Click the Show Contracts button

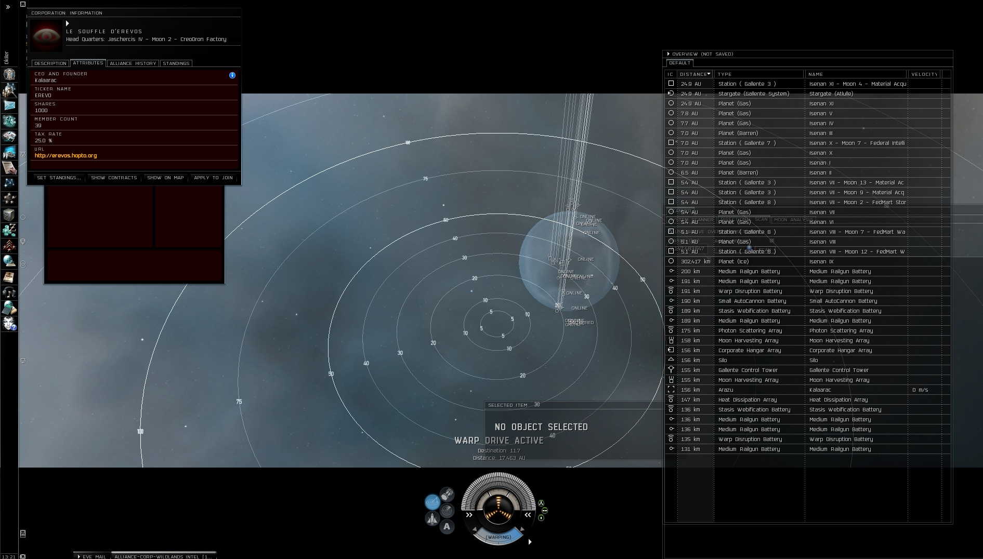coord(114,178)
